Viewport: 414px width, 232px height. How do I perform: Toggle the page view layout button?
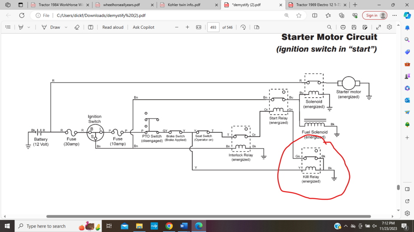[257, 27]
